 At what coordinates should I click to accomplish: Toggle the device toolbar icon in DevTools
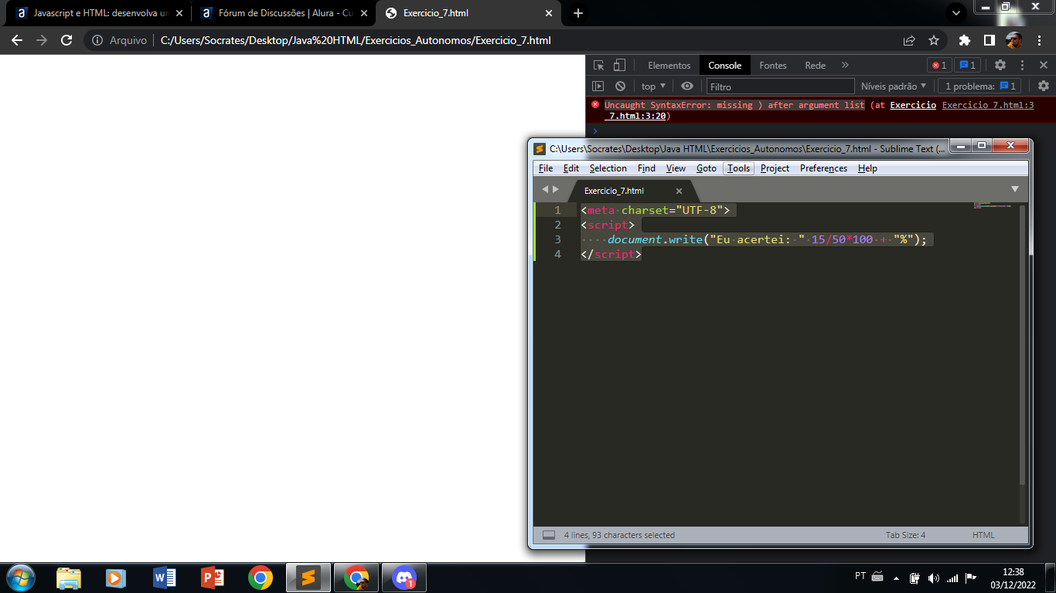click(x=619, y=66)
